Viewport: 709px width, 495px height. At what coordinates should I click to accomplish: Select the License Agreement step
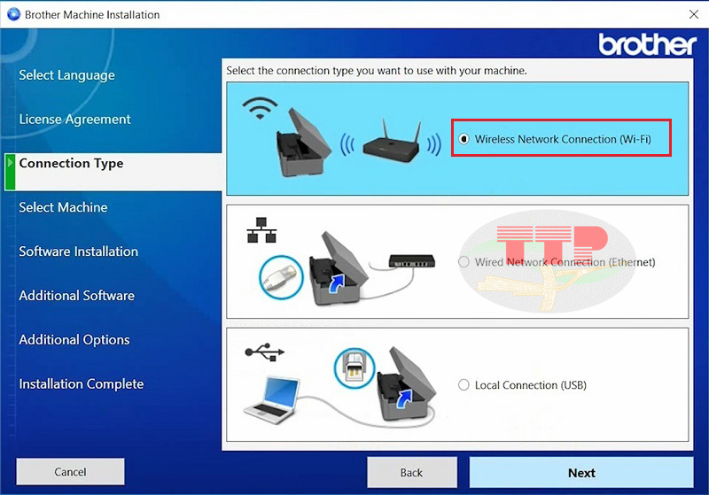pos(74,120)
